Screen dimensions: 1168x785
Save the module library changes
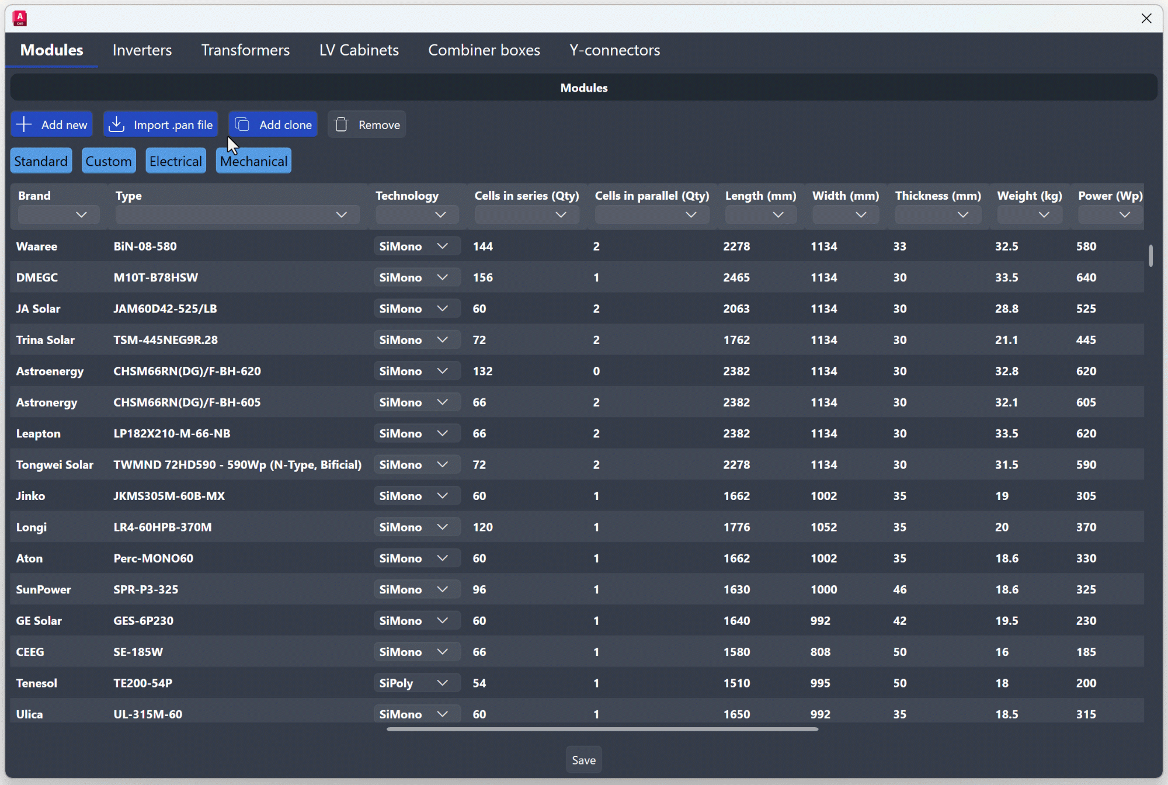point(583,760)
